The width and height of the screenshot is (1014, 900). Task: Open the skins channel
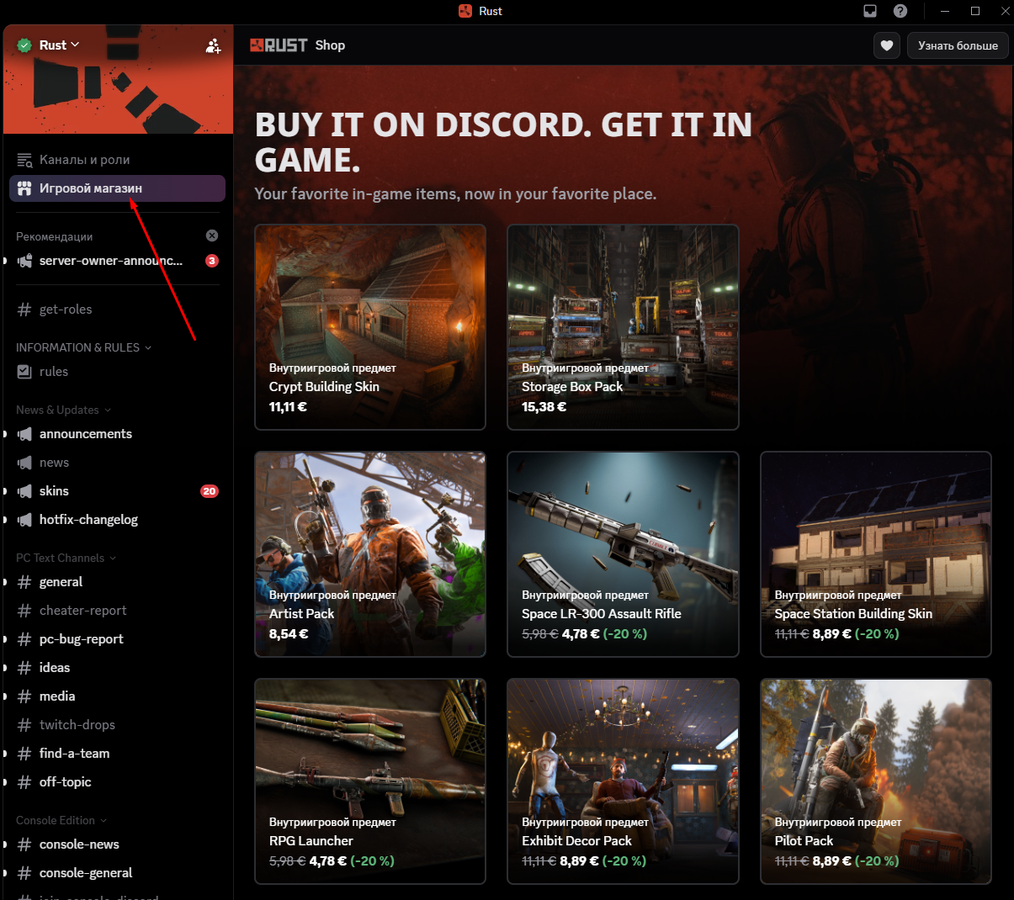[117, 491]
